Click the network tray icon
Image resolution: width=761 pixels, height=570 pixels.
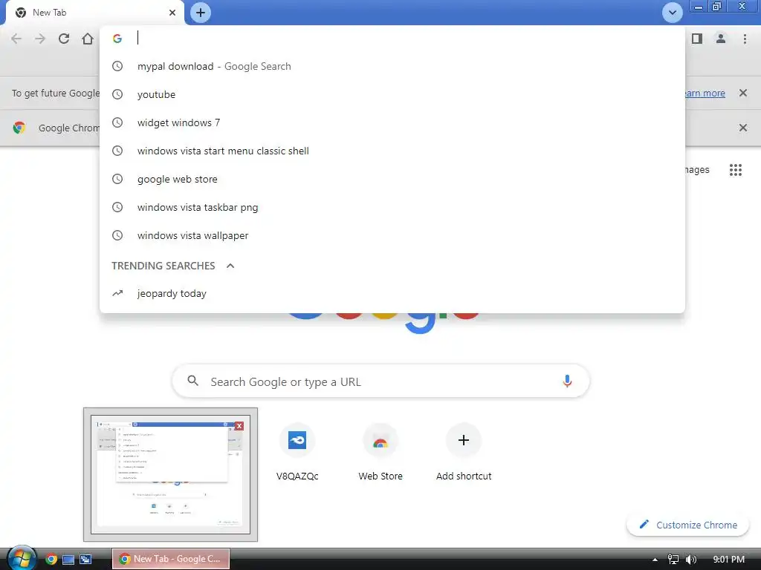point(673,560)
